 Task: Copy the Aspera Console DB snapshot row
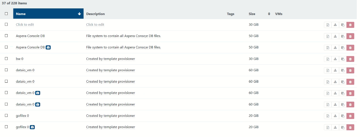[343, 48]
